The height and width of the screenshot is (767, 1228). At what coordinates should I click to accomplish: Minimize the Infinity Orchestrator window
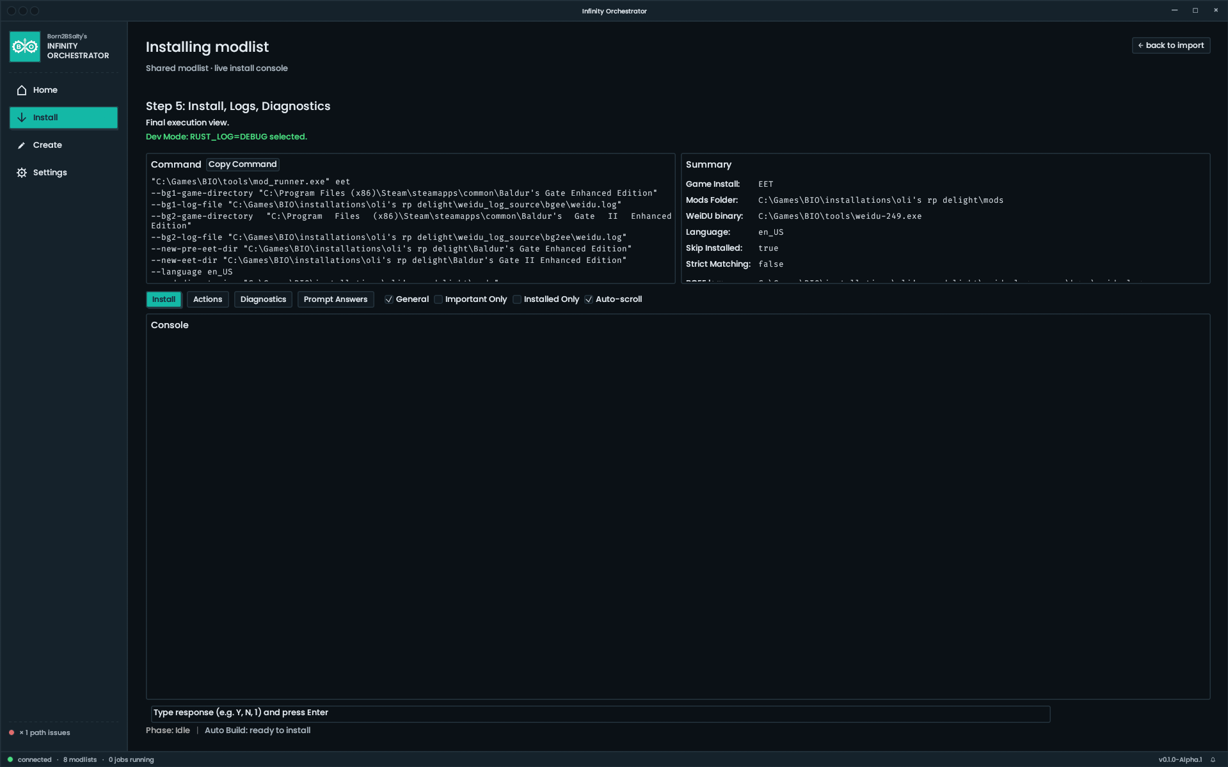[1174, 10]
